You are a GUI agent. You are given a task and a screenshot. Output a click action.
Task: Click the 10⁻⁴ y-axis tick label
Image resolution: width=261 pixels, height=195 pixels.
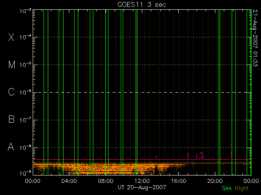click(x=25, y=37)
